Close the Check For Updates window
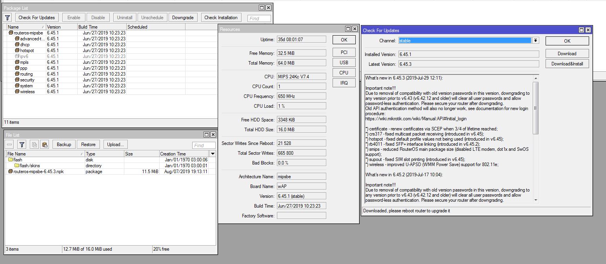Image resolution: width=606 pixels, height=264 pixels. pos(588,30)
